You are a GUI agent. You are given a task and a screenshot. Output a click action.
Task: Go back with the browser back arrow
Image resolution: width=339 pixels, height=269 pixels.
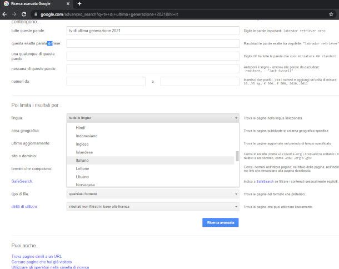(x=4, y=14)
